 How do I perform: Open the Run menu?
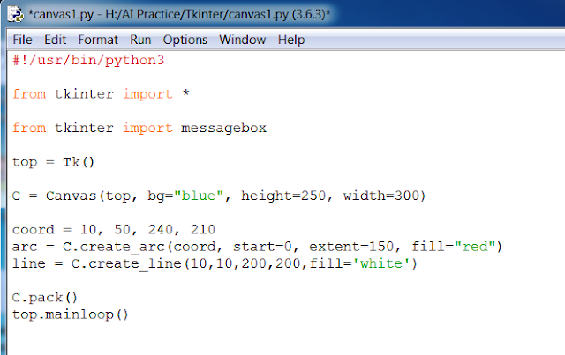(140, 40)
